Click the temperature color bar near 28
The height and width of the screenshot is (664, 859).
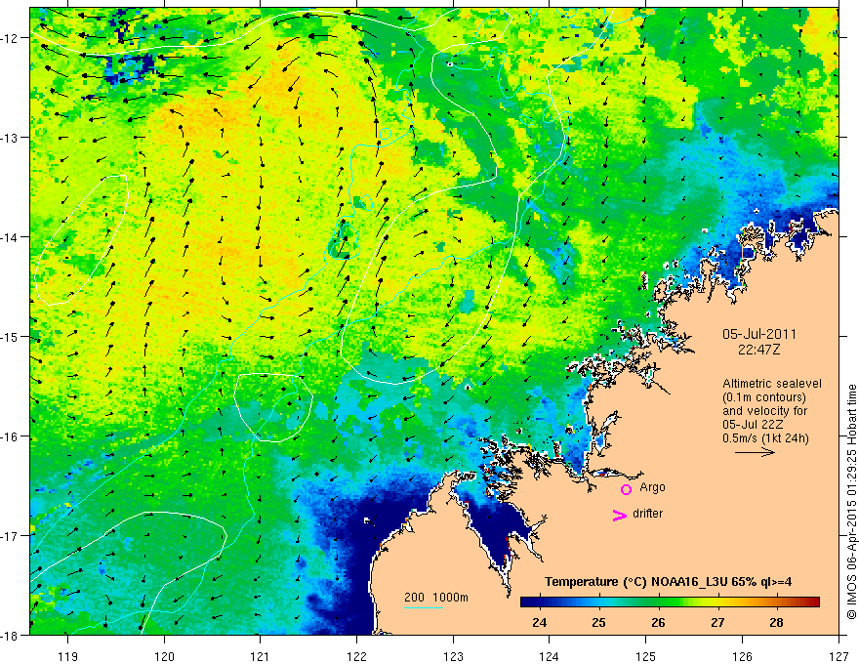pos(776,602)
